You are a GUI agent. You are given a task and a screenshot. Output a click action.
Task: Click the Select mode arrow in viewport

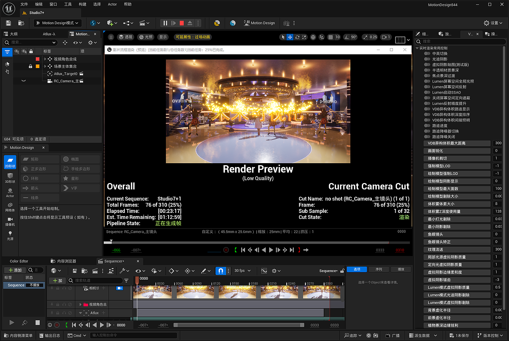(x=283, y=37)
